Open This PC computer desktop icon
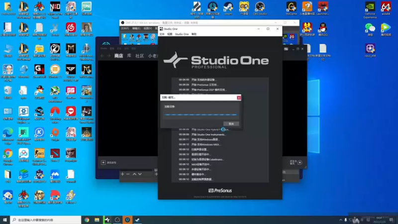 [x=8, y=50]
